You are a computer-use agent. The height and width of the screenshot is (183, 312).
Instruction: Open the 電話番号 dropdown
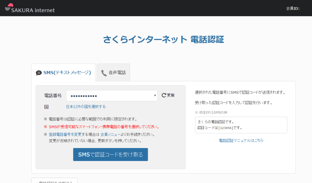(x=112, y=96)
